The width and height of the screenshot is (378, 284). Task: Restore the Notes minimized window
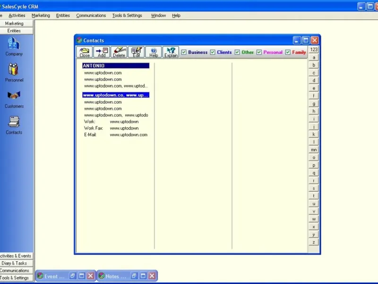click(x=134, y=276)
